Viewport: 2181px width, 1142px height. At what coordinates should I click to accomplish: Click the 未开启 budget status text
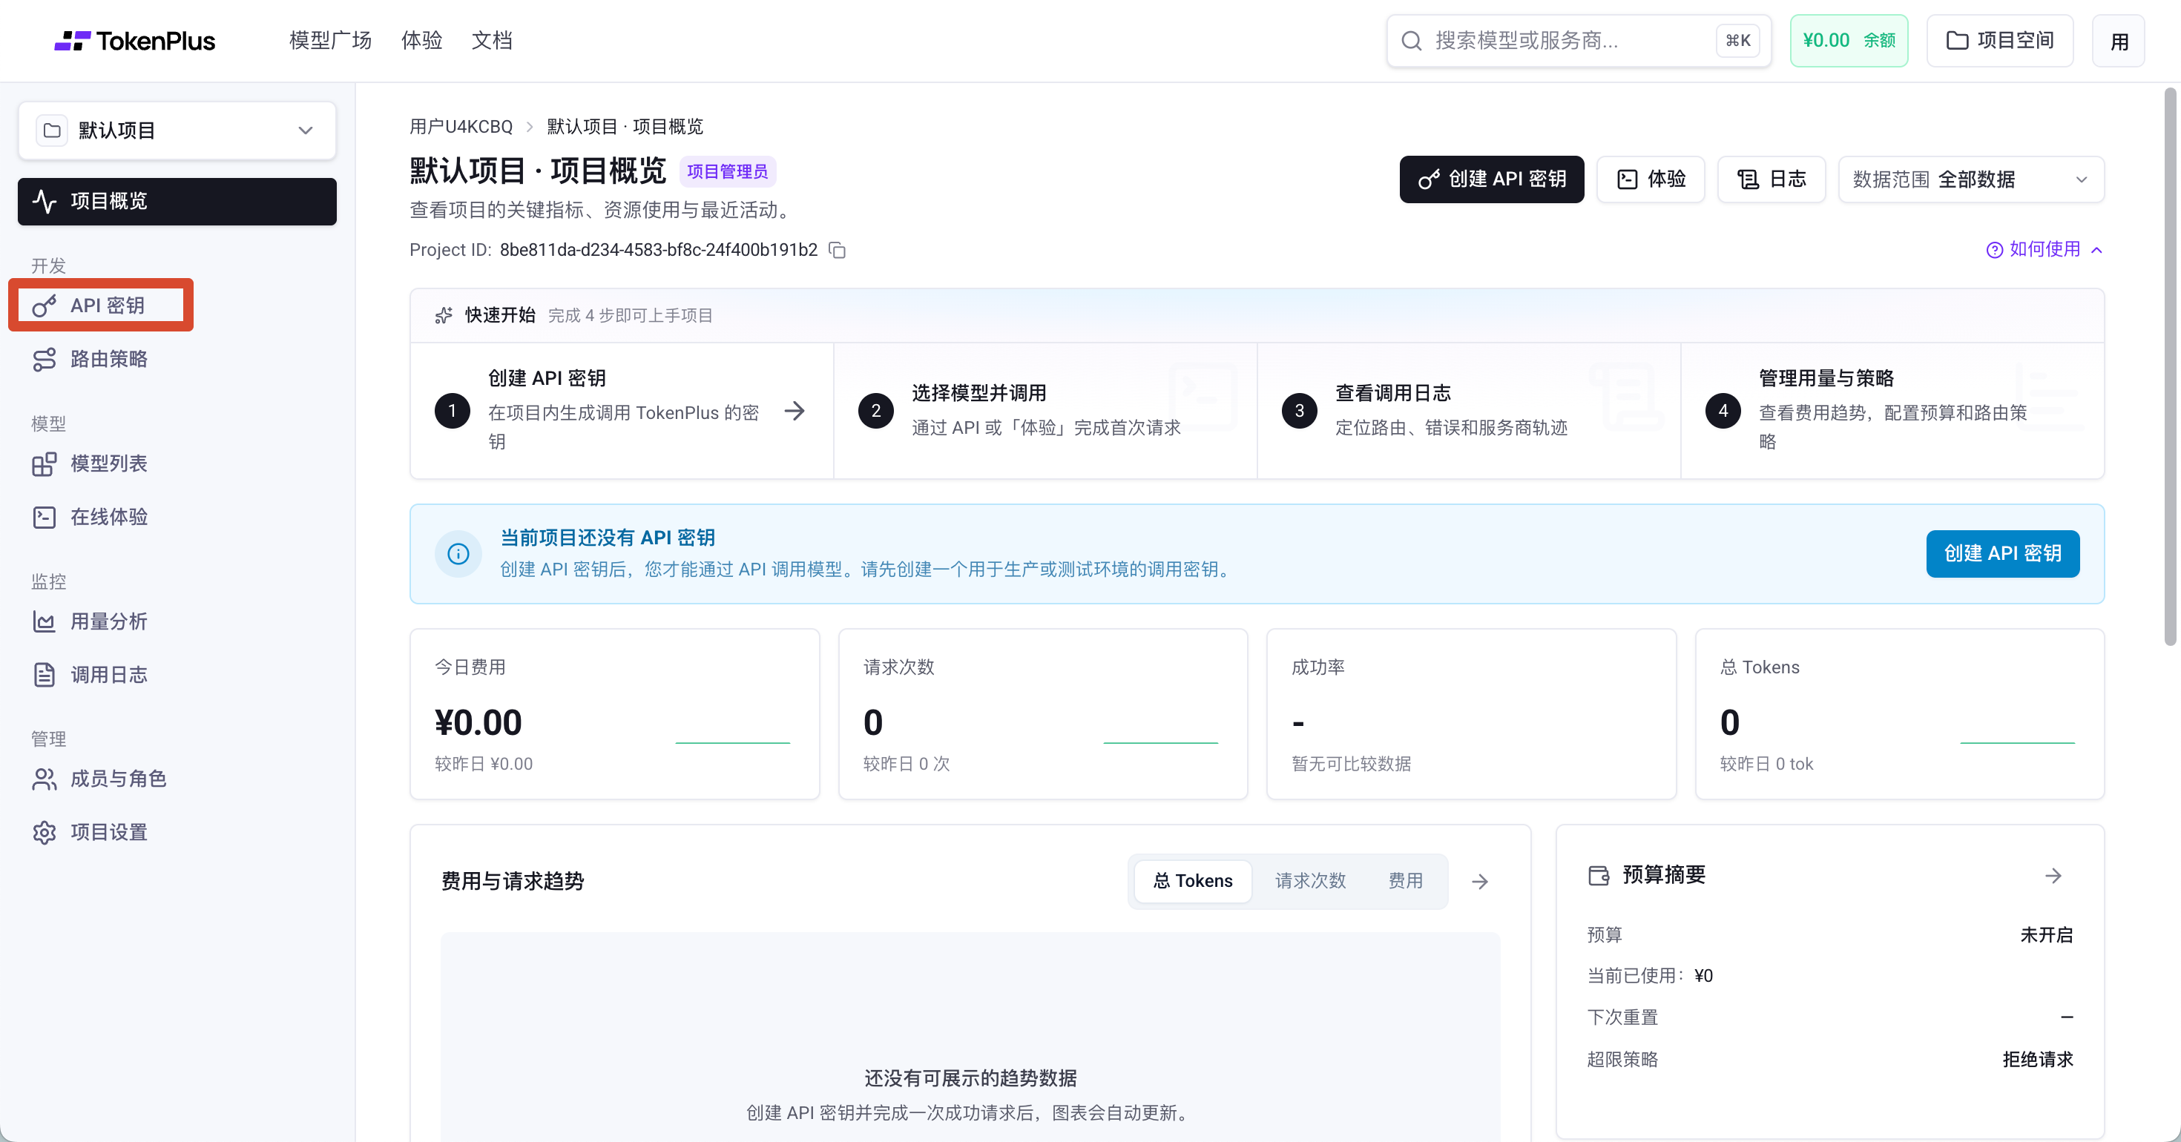click(2047, 934)
